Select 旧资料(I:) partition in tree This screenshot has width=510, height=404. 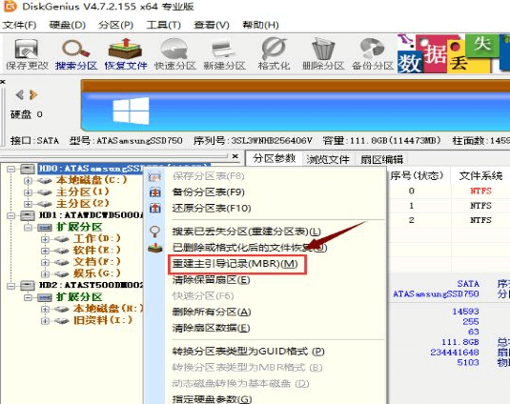102,320
